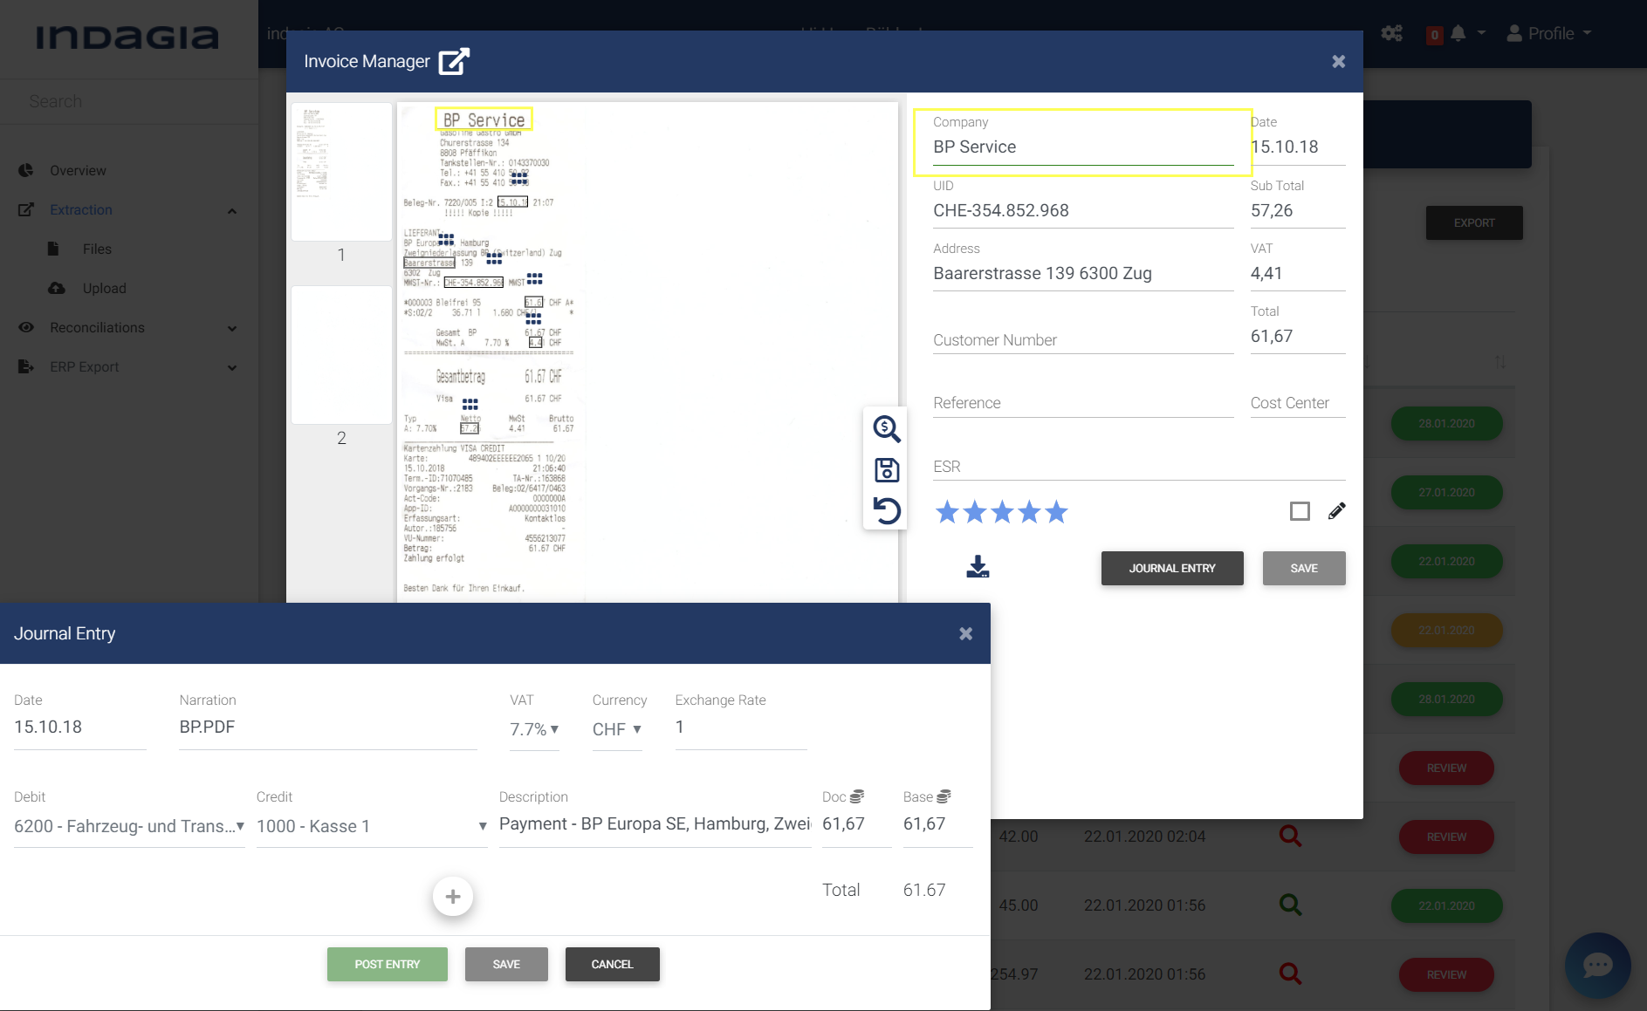Viewport: 1647px width, 1011px height.
Task: Click the ERP Export icon
Action: 26,366
